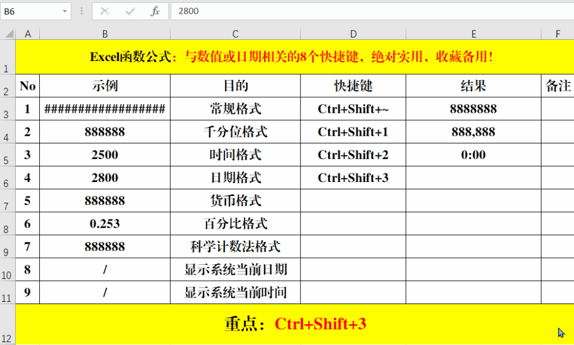Click the header cell 示例
This screenshot has height=345, width=574.
click(104, 85)
